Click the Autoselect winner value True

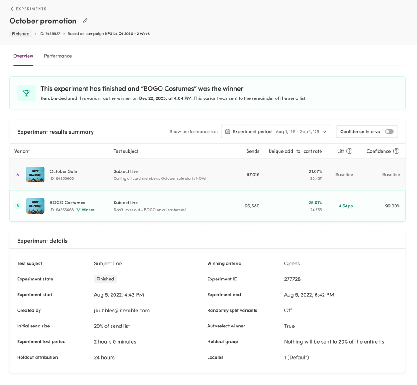(289, 326)
